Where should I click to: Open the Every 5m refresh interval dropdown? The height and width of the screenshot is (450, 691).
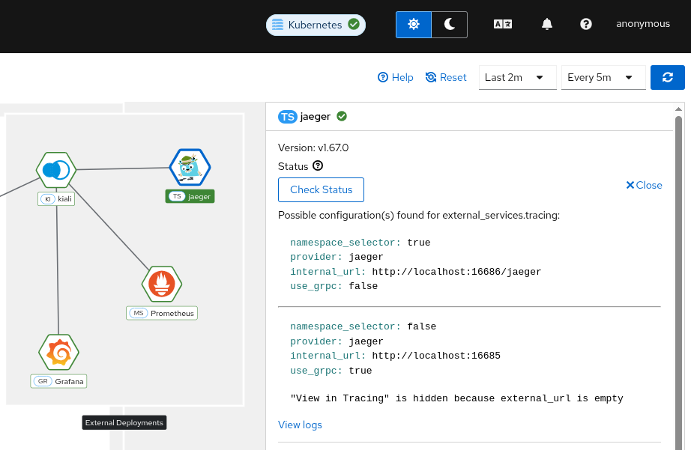[x=603, y=77]
